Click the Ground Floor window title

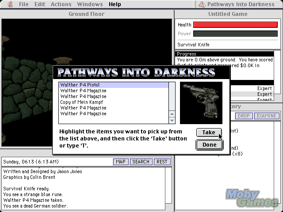pyautogui.click(x=87, y=14)
